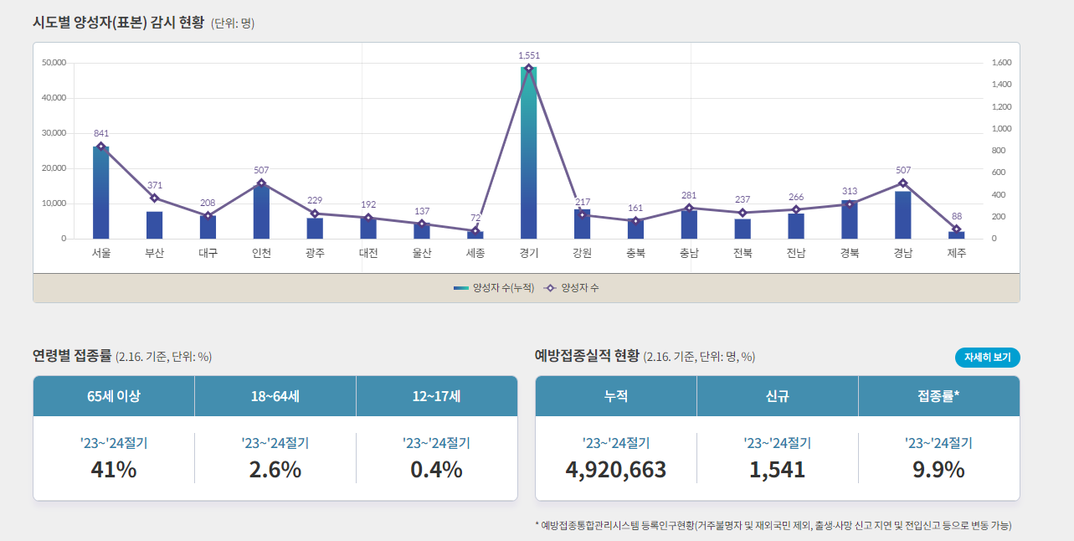Image resolution: width=1074 pixels, height=541 pixels.
Task: Click the 누적 header in 예방접종실적 현황
Action: (x=614, y=396)
